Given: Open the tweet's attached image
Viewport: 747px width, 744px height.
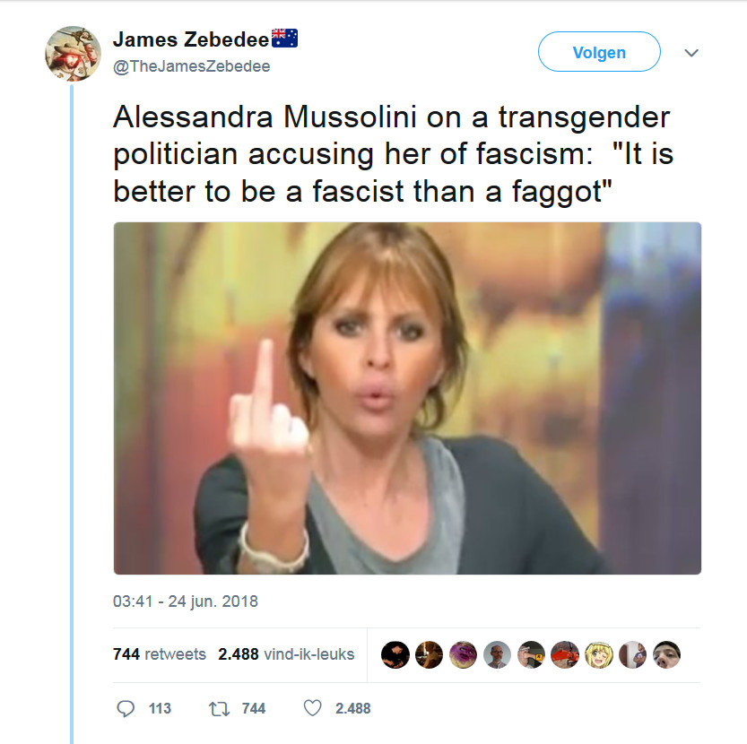Looking at the screenshot, I should (x=407, y=398).
